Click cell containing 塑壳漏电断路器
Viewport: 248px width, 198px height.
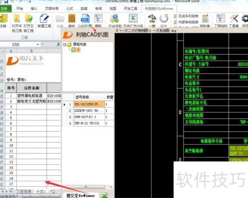point(32,96)
